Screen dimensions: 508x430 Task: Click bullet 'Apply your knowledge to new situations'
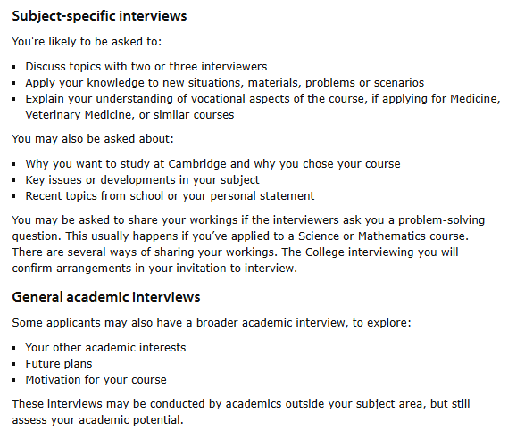224,83
